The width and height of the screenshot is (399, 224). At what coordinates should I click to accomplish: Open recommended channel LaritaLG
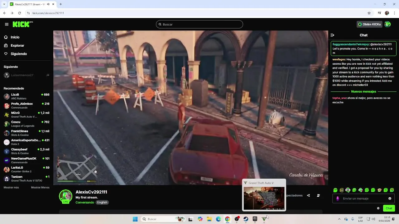click(26, 169)
